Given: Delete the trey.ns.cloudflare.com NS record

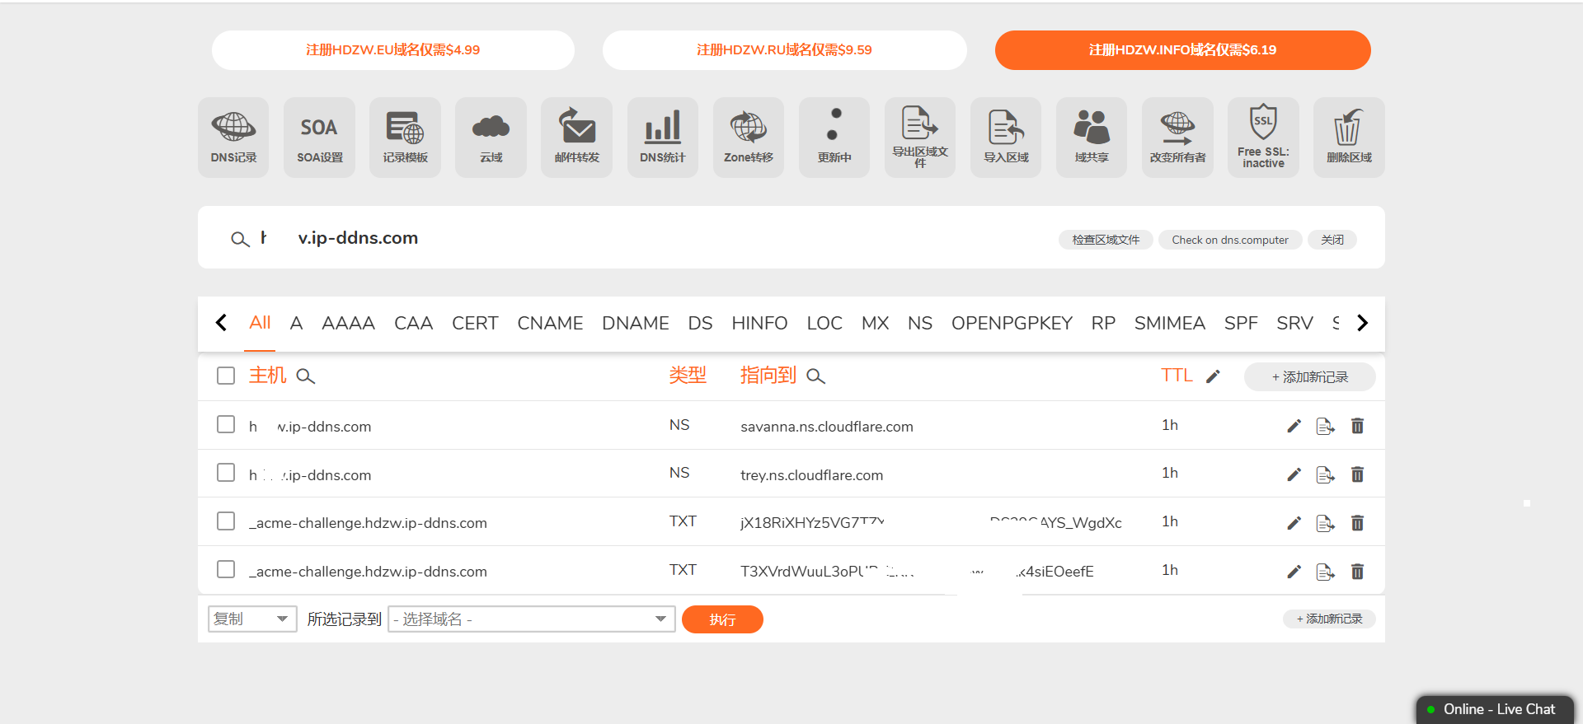Looking at the screenshot, I should click(1357, 474).
